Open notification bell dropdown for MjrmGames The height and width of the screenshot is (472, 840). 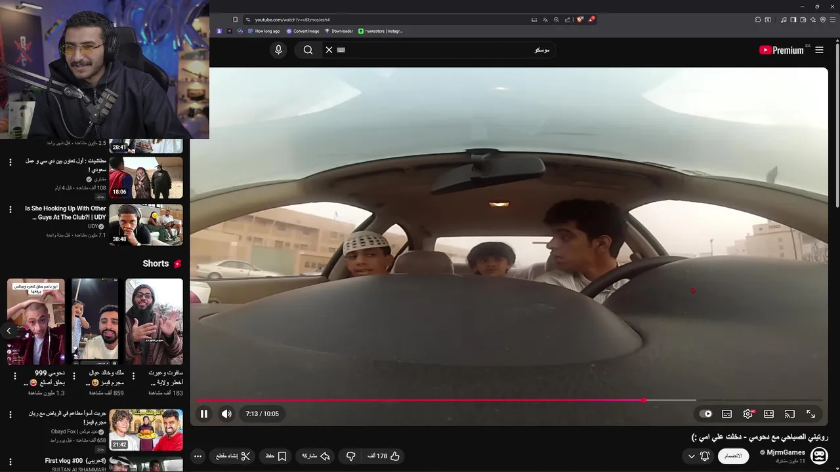698,456
